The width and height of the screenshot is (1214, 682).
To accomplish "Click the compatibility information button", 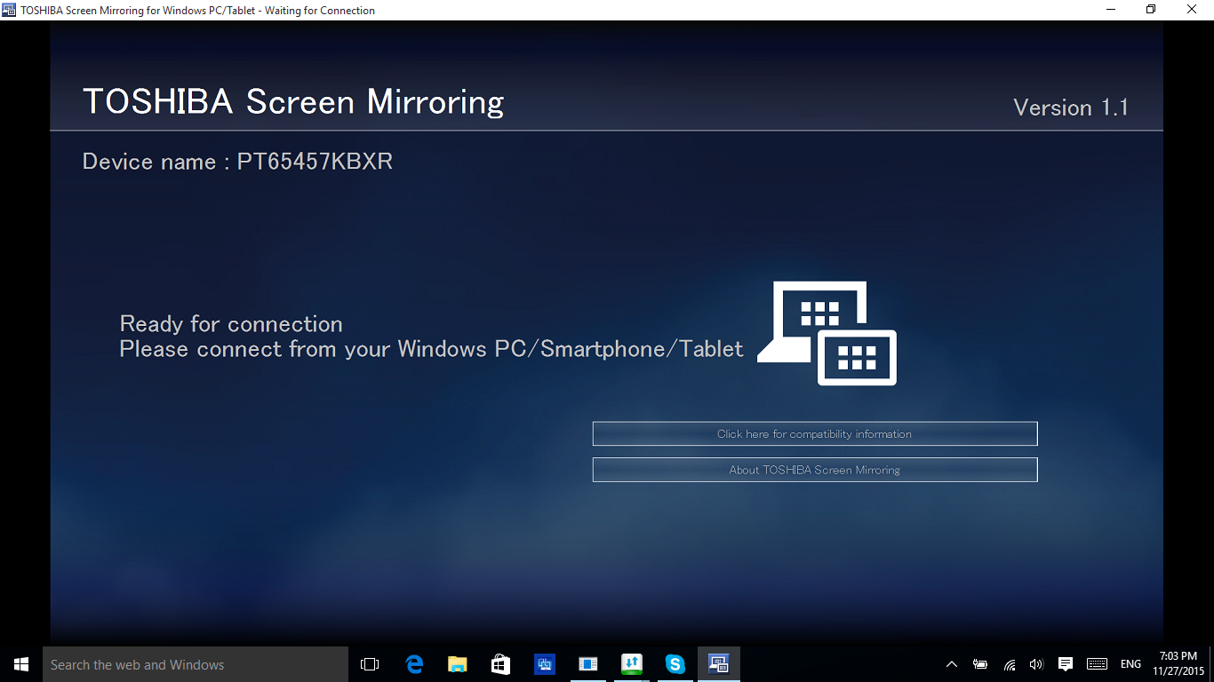I will (815, 434).
